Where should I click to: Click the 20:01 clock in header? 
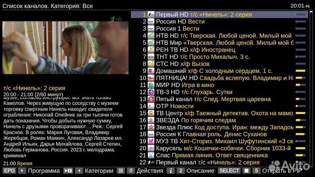[x=300, y=6]
